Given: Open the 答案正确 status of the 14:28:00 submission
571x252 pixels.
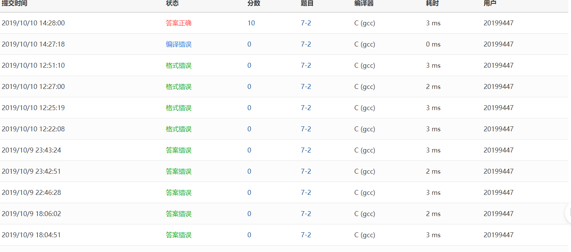Looking at the screenshot, I should (179, 23).
